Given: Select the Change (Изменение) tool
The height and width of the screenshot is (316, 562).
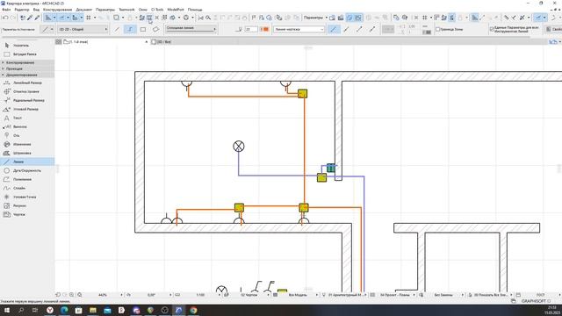Looking at the screenshot, I should 27,144.
